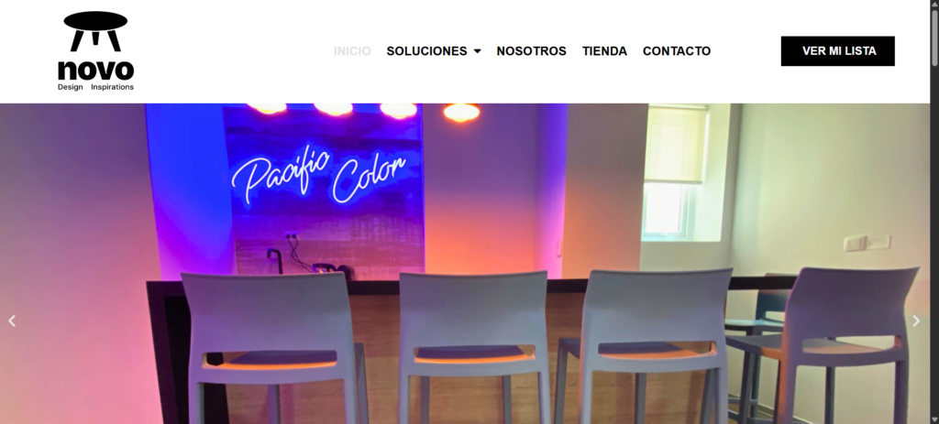
Task: Click the vertical scrollbar thumb
Action: click(934, 36)
